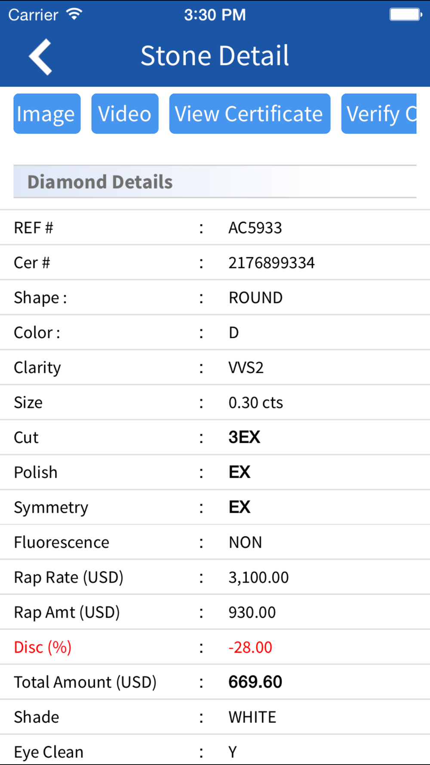The width and height of the screenshot is (430, 765).
Task: Select the Fluorescence row showing NON
Action: coord(215,542)
